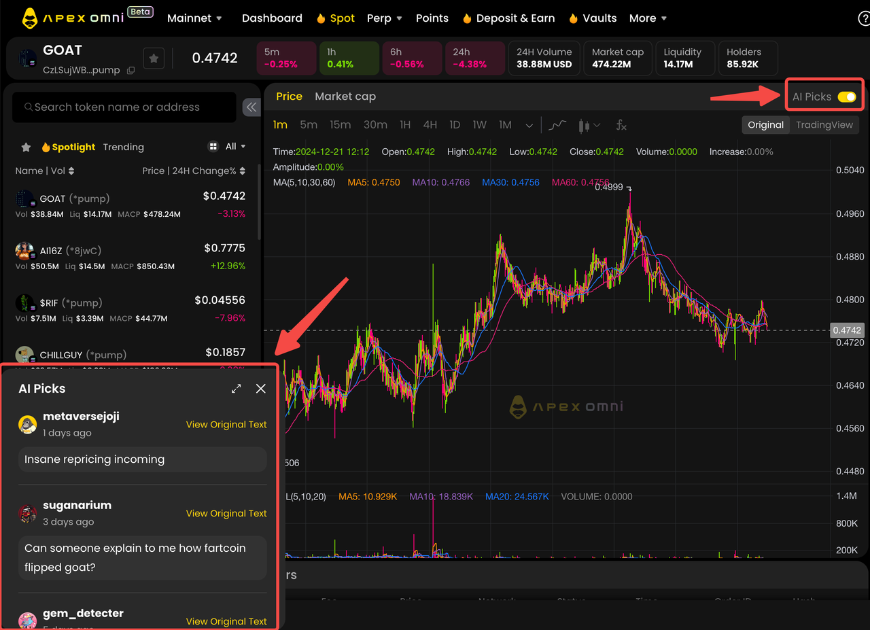Switch chart to line chart style
870x630 pixels.
pyautogui.click(x=557, y=125)
